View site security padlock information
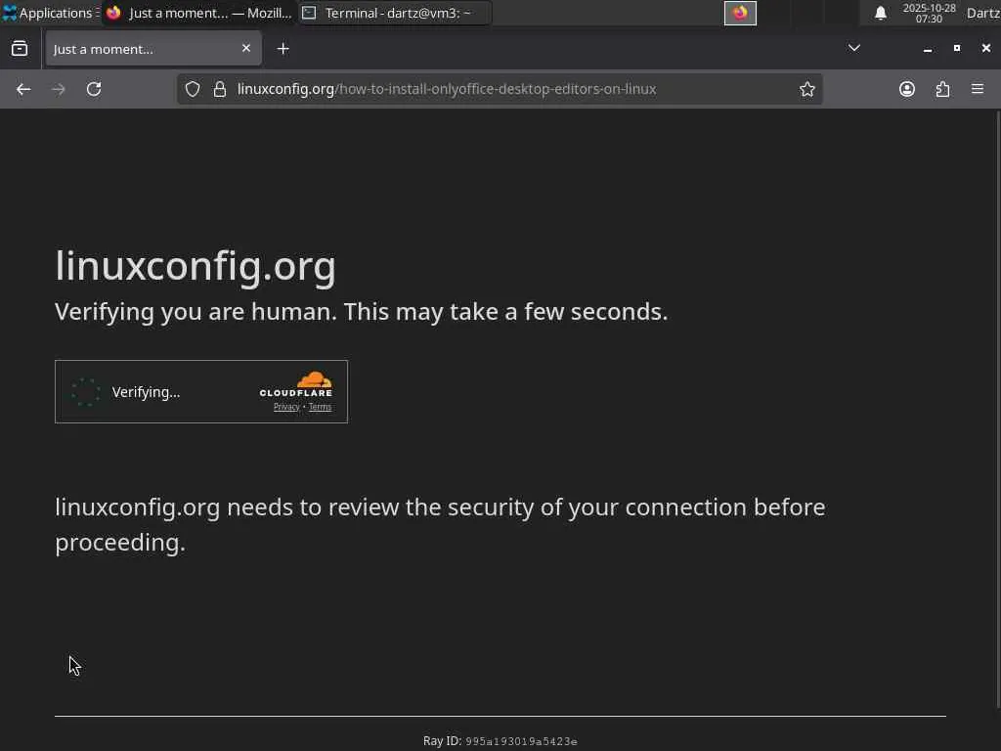This screenshot has height=751, width=1001. coord(220,89)
